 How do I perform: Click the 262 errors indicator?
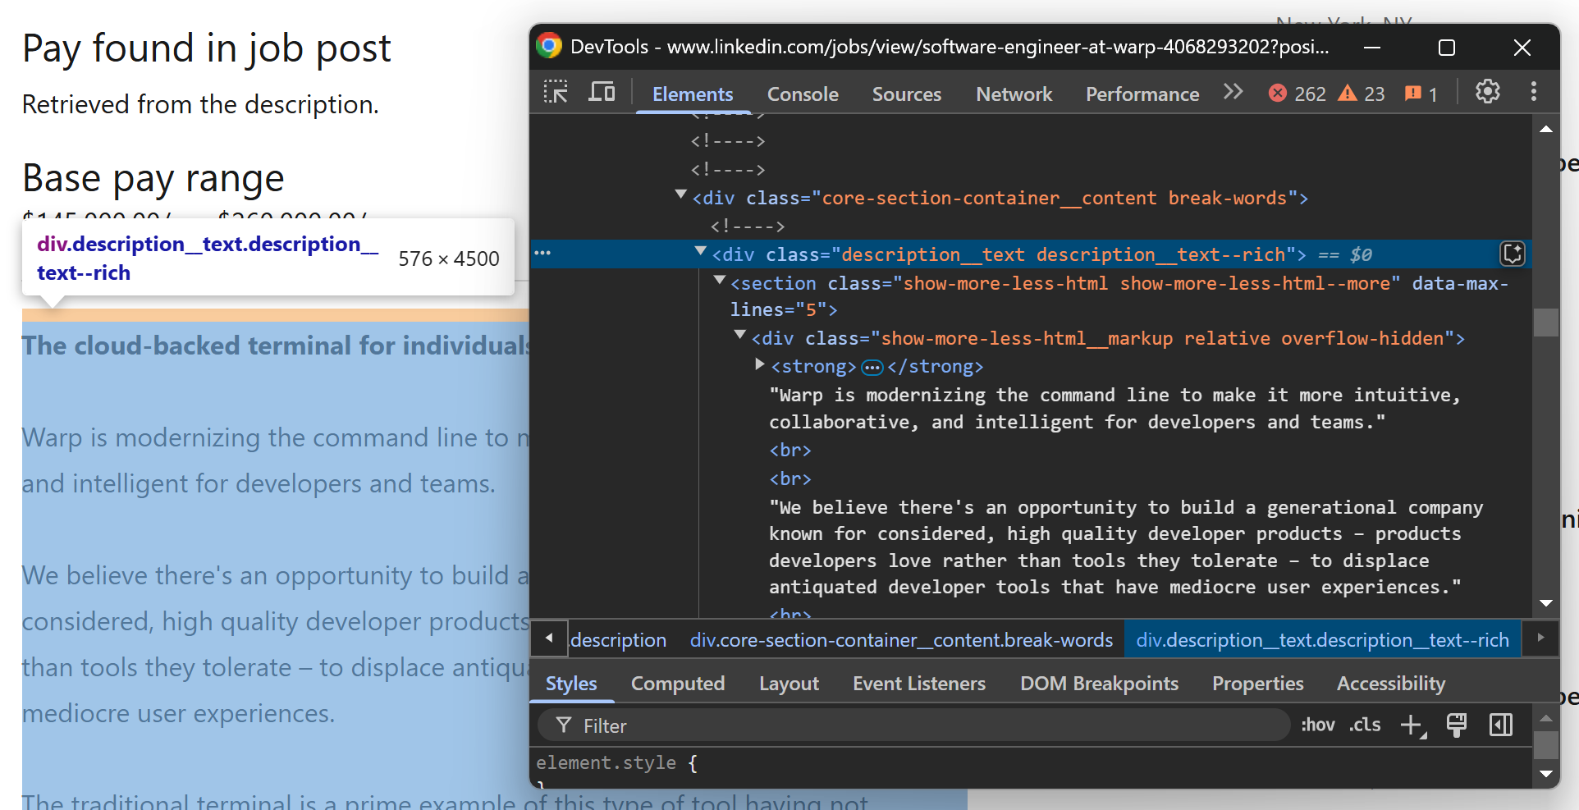pyautogui.click(x=1297, y=93)
